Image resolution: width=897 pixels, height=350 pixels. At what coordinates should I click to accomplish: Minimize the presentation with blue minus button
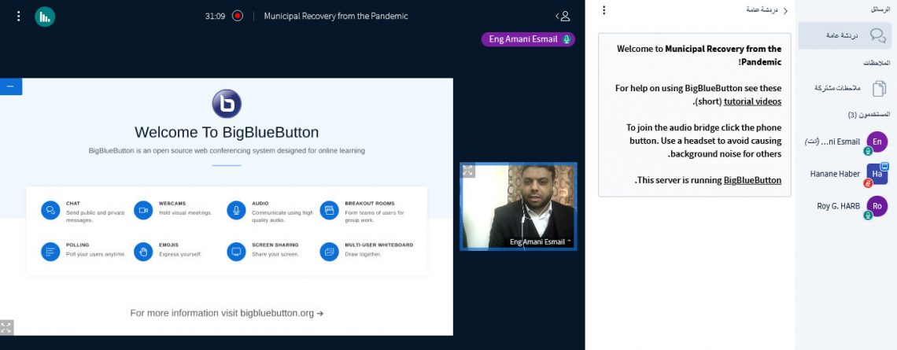click(10, 87)
